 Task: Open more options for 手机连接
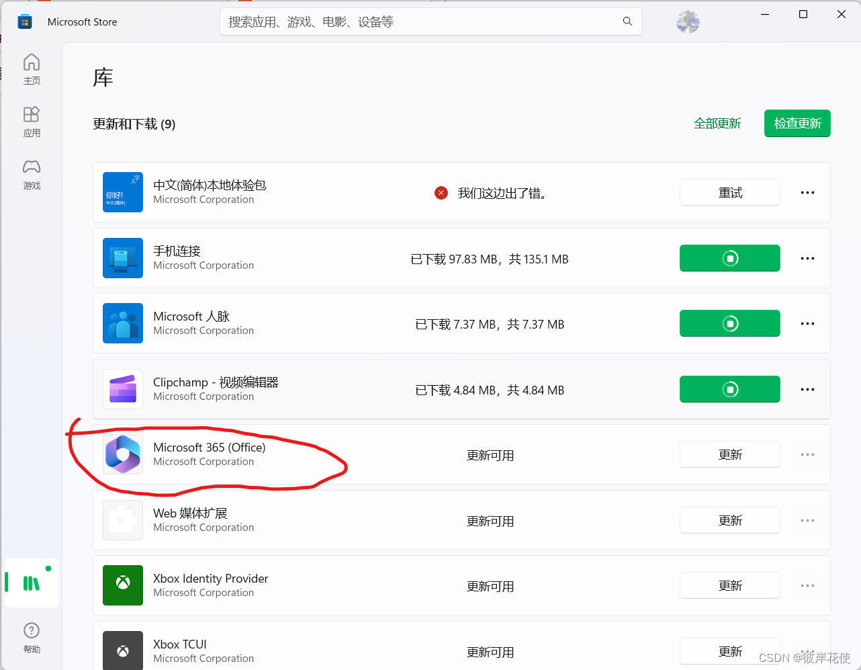[x=807, y=259]
